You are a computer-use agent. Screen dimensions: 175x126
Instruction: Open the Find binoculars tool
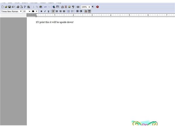pyautogui.click(x=29, y=7)
